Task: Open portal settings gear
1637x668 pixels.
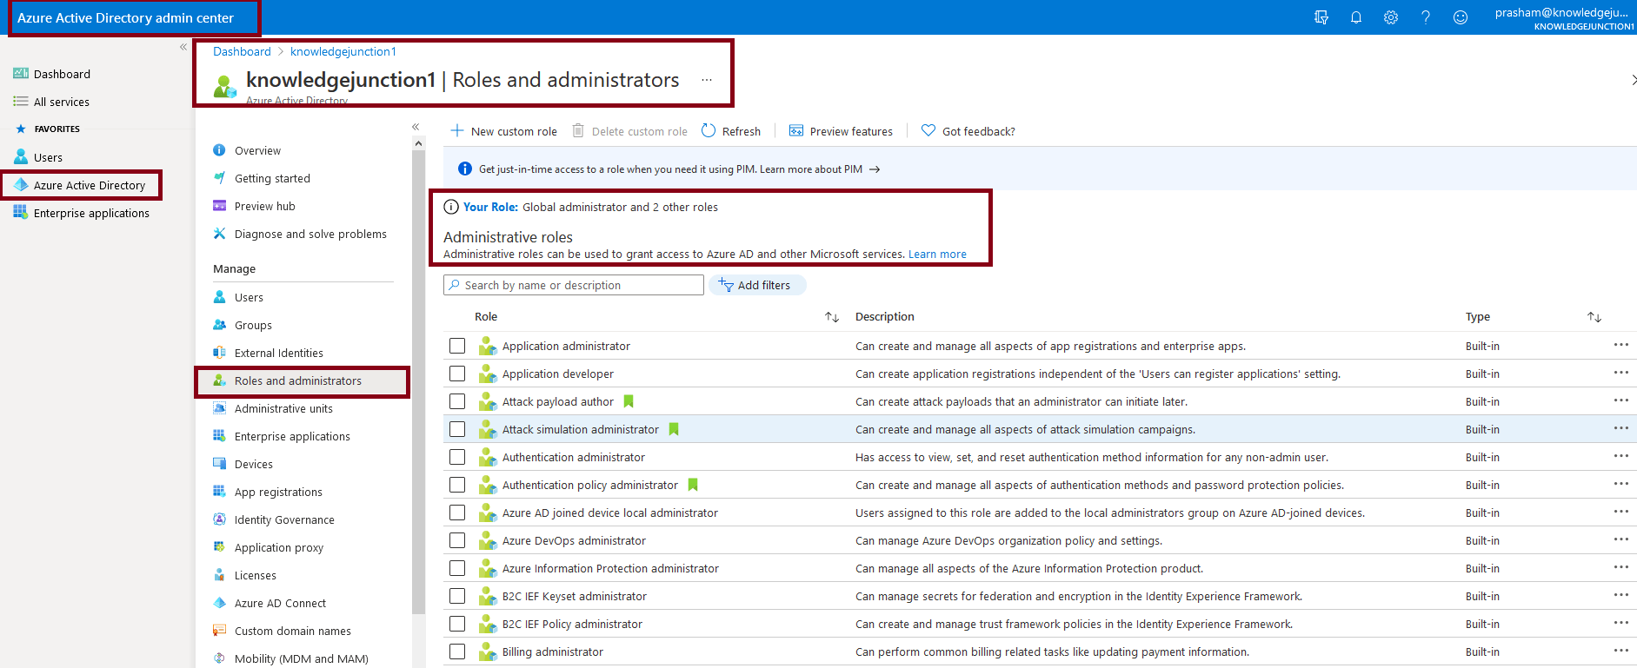Action: (1391, 17)
